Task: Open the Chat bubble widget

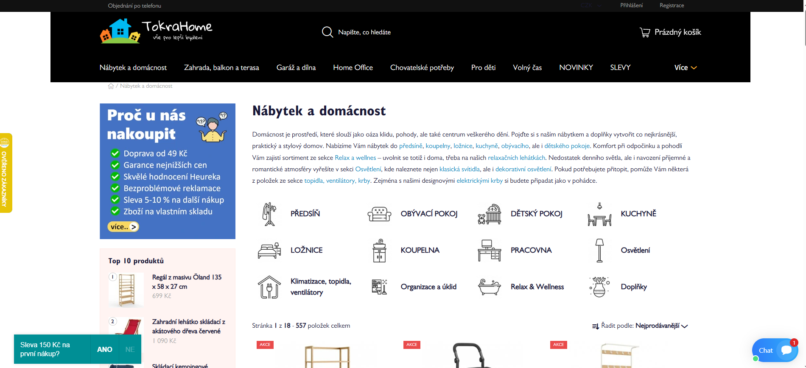Action: (x=775, y=350)
